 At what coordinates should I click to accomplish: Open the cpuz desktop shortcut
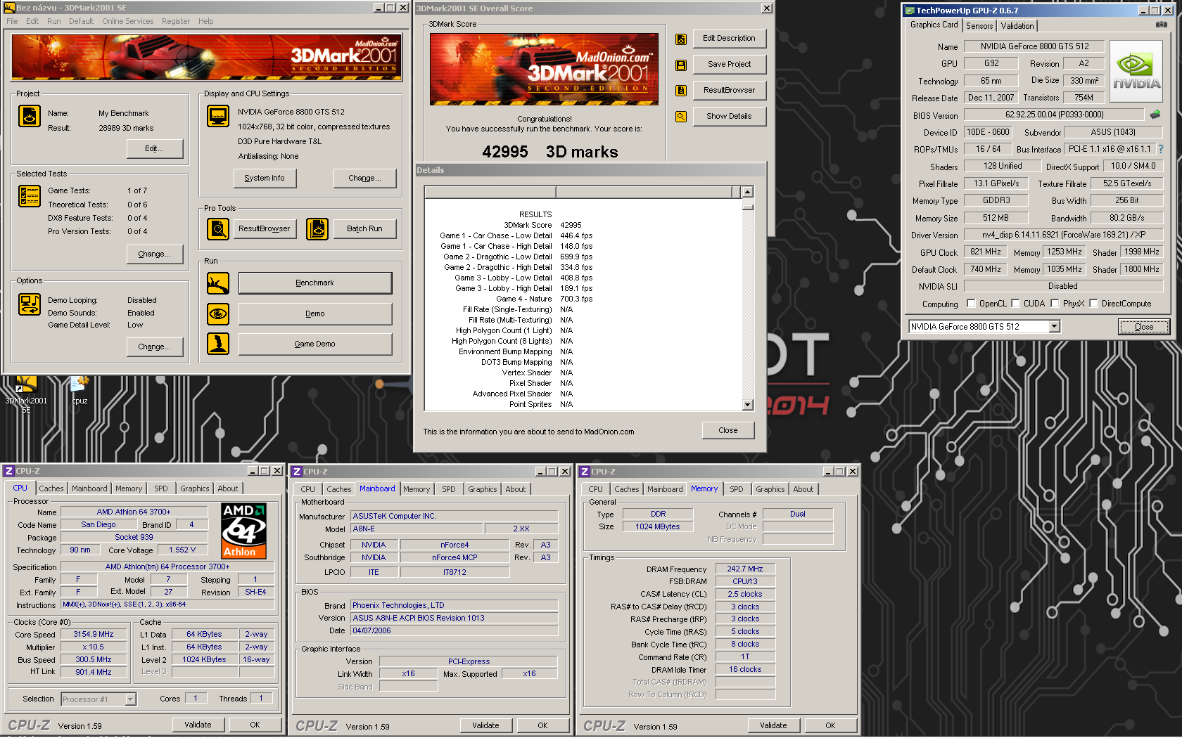(x=80, y=391)
